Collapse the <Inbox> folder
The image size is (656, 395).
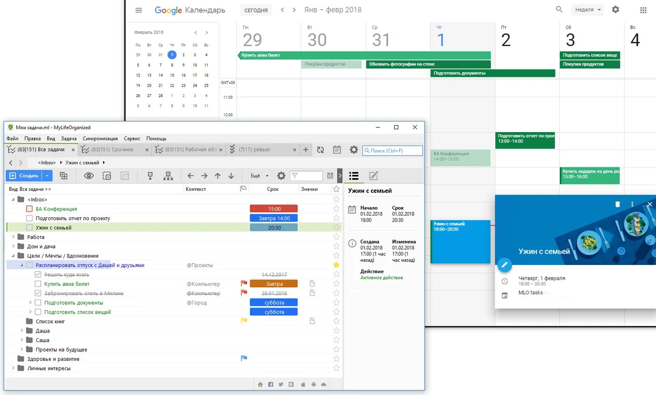tap(13, 199)
